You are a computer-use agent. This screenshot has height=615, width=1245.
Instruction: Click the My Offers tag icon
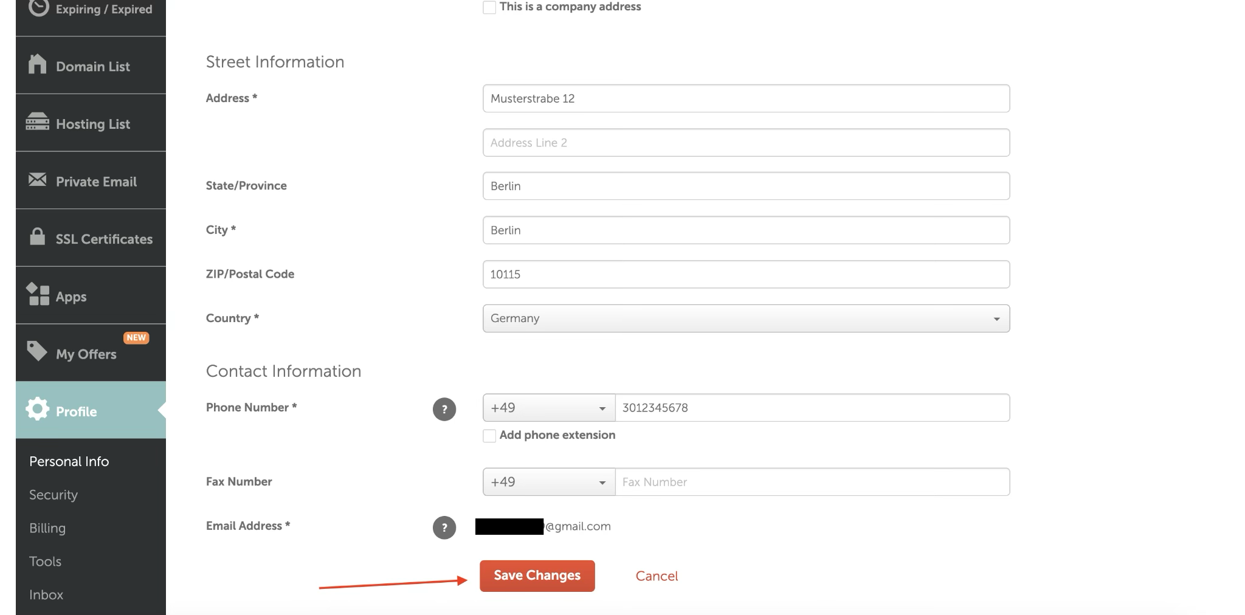pyautogui.click(x=37, y=351)
